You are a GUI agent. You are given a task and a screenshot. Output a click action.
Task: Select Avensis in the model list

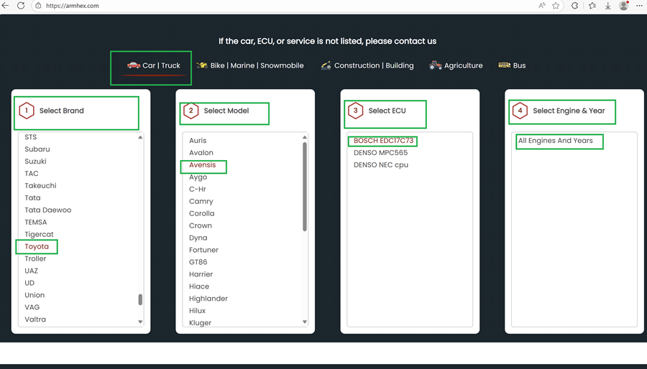[202, 164]
